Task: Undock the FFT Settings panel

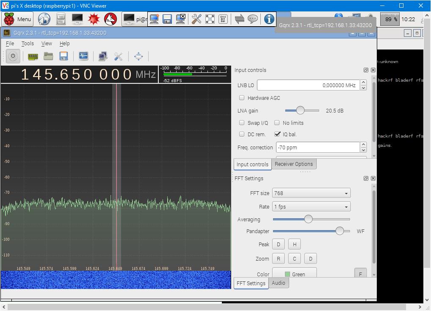Action: click(366, 178)
